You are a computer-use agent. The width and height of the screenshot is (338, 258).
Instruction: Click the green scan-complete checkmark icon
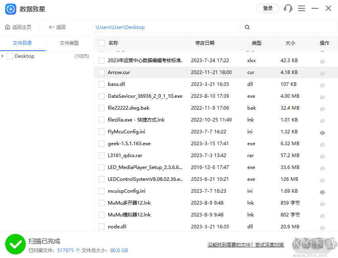[15, 244]
